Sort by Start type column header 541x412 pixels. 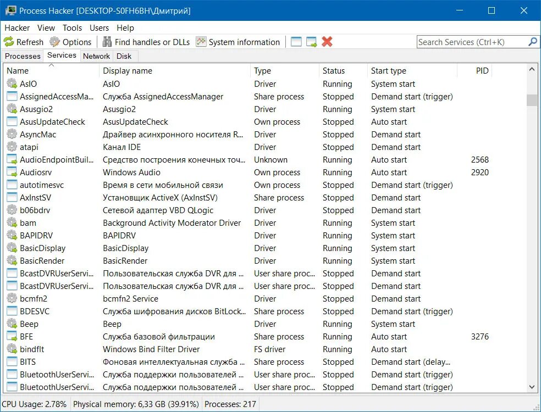coord(412,71)
